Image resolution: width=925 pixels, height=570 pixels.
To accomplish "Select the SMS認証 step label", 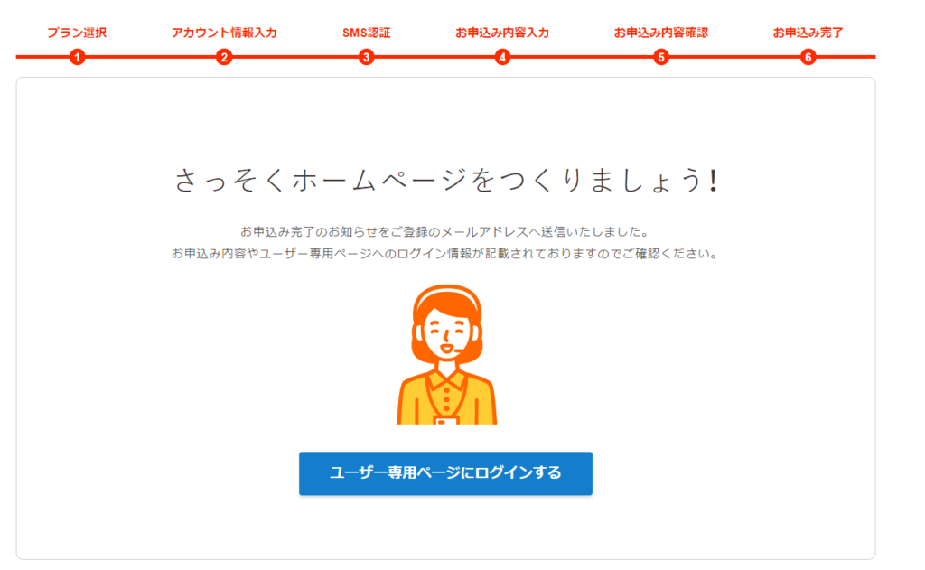I will point(367,33).
